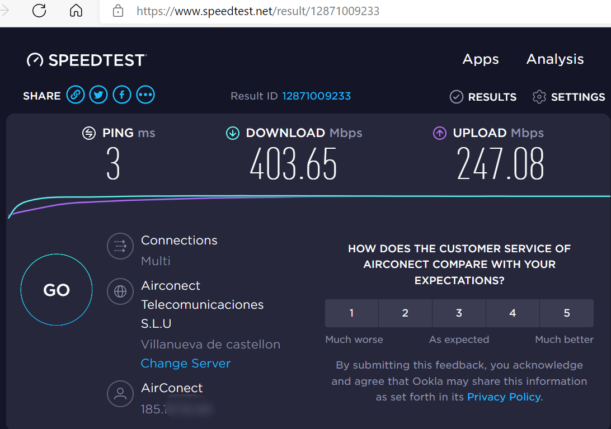Image resolution: width=611 pixels, height=429 pixels.
Task: Click the user profile icon beside AirConect
Action: tap(120, 394)
